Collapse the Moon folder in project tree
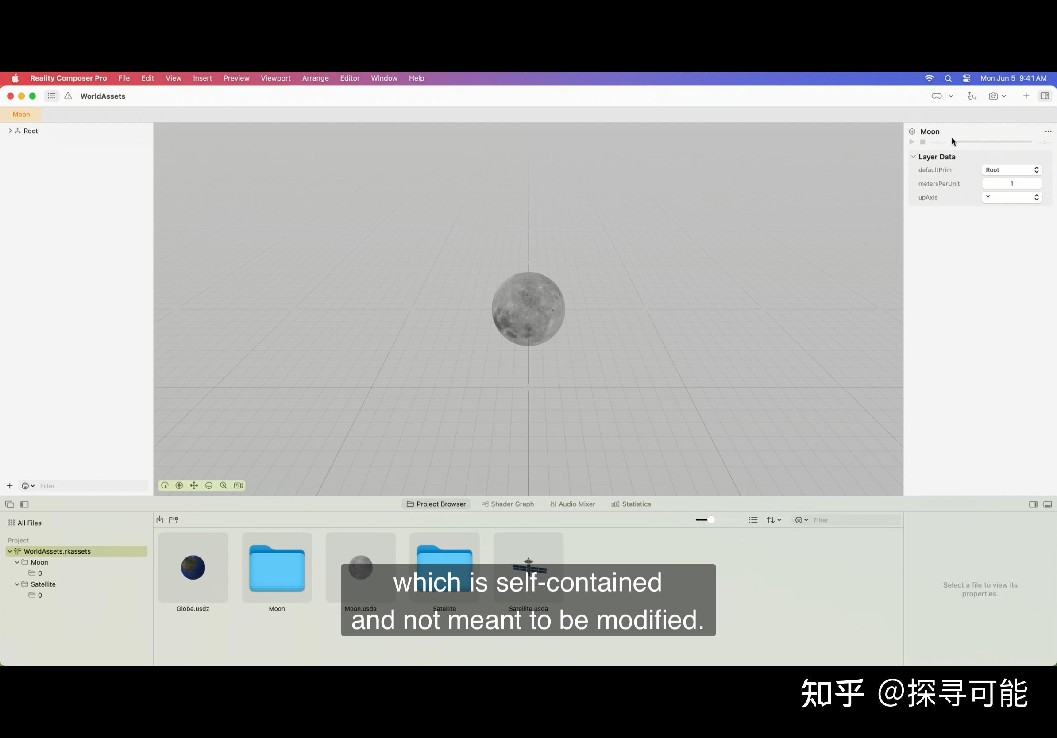The width and height of the screenshot is (1057, 738). (x=17, y=562)
